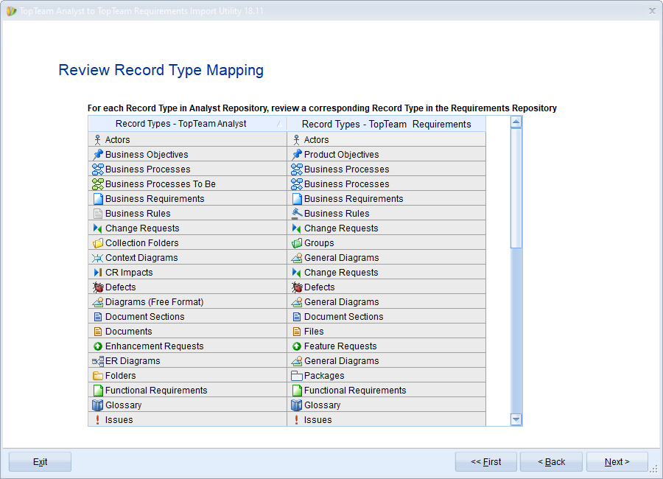Select General Diagrams for Diagrams (Free Format)
Viewport: 663px width, 479px height.
click(387, 302)
